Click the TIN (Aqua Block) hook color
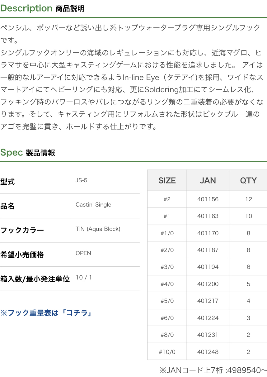 98,229
